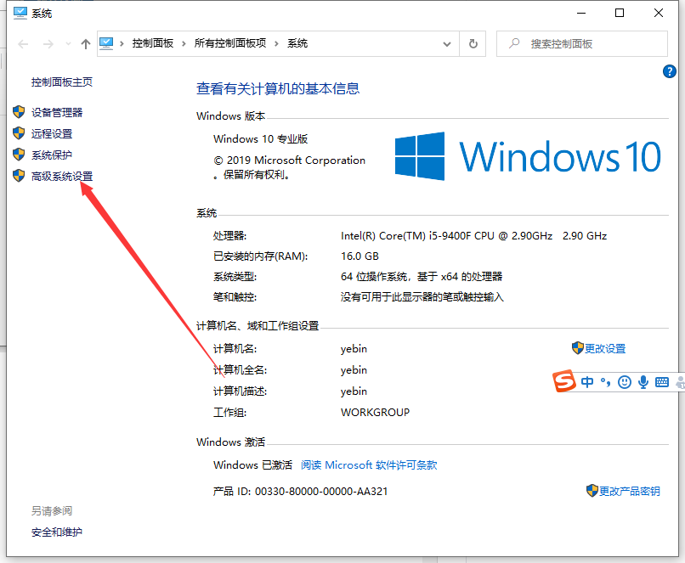
Task: Click product ID 00330-80000-00000-AA321 text
Action: coord(321,492)
